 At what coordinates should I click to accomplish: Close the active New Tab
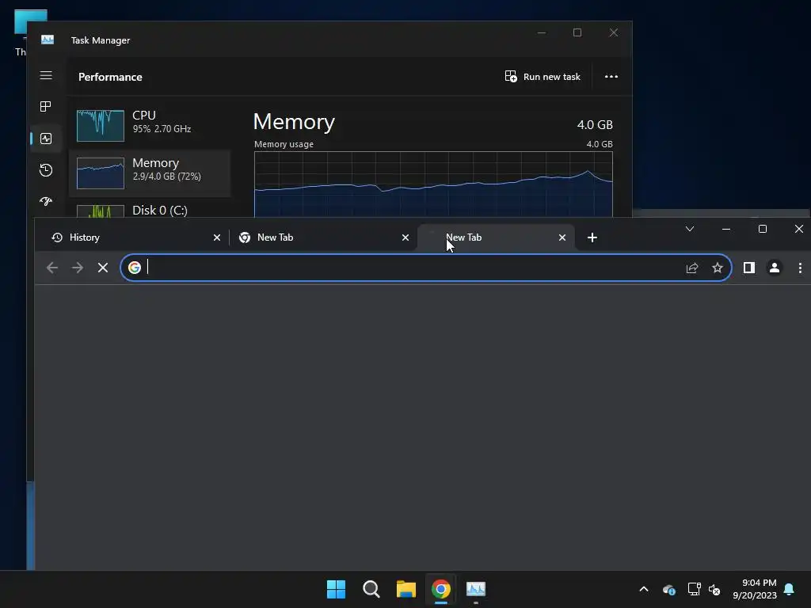pos(562,237)
